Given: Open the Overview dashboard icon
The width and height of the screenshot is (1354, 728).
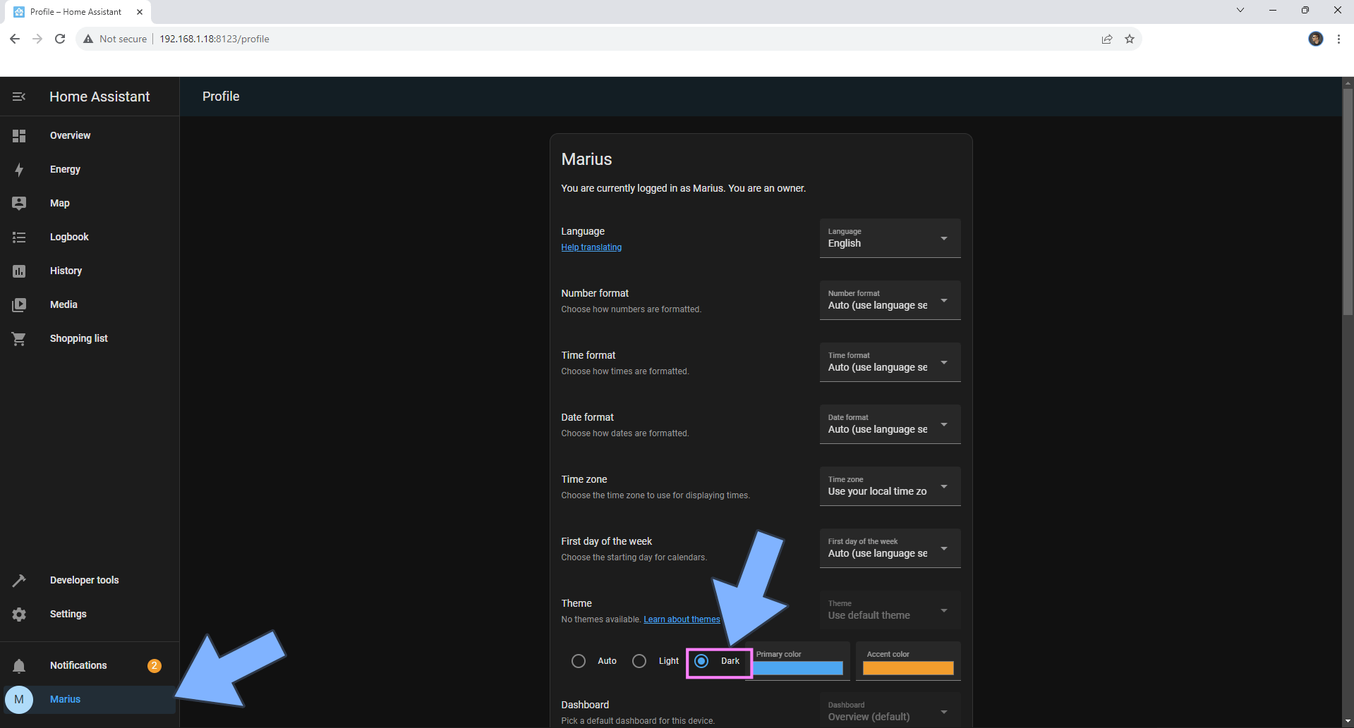Looking at the screenshot, I should click(19, 135).
